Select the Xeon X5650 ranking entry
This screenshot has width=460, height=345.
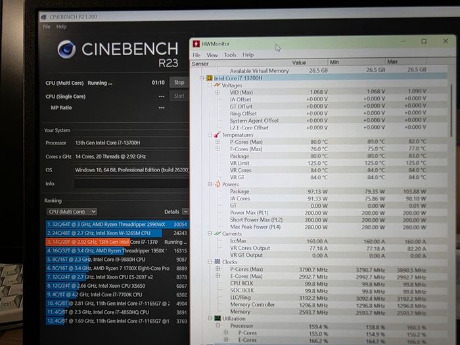click(x=117, y=286)
